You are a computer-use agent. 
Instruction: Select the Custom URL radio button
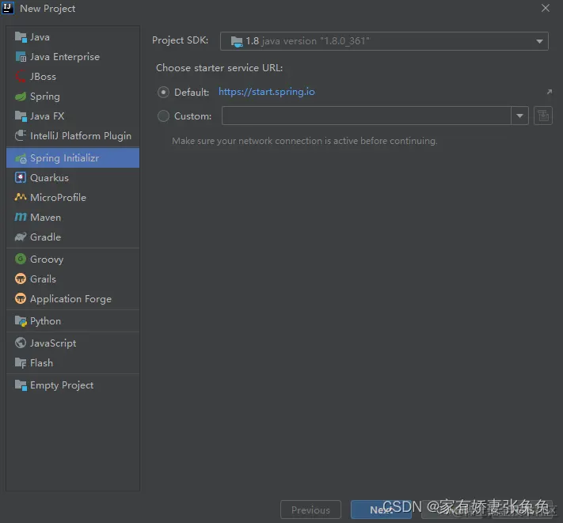(x=163, y=116)
